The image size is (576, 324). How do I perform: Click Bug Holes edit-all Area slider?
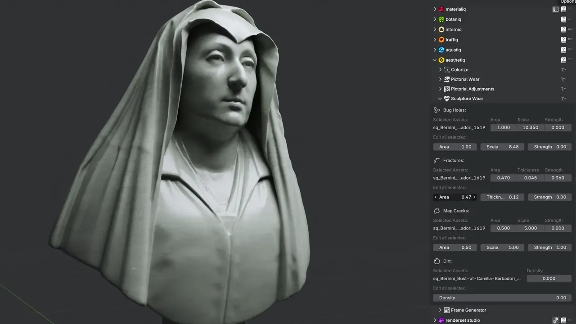[455, 147]
